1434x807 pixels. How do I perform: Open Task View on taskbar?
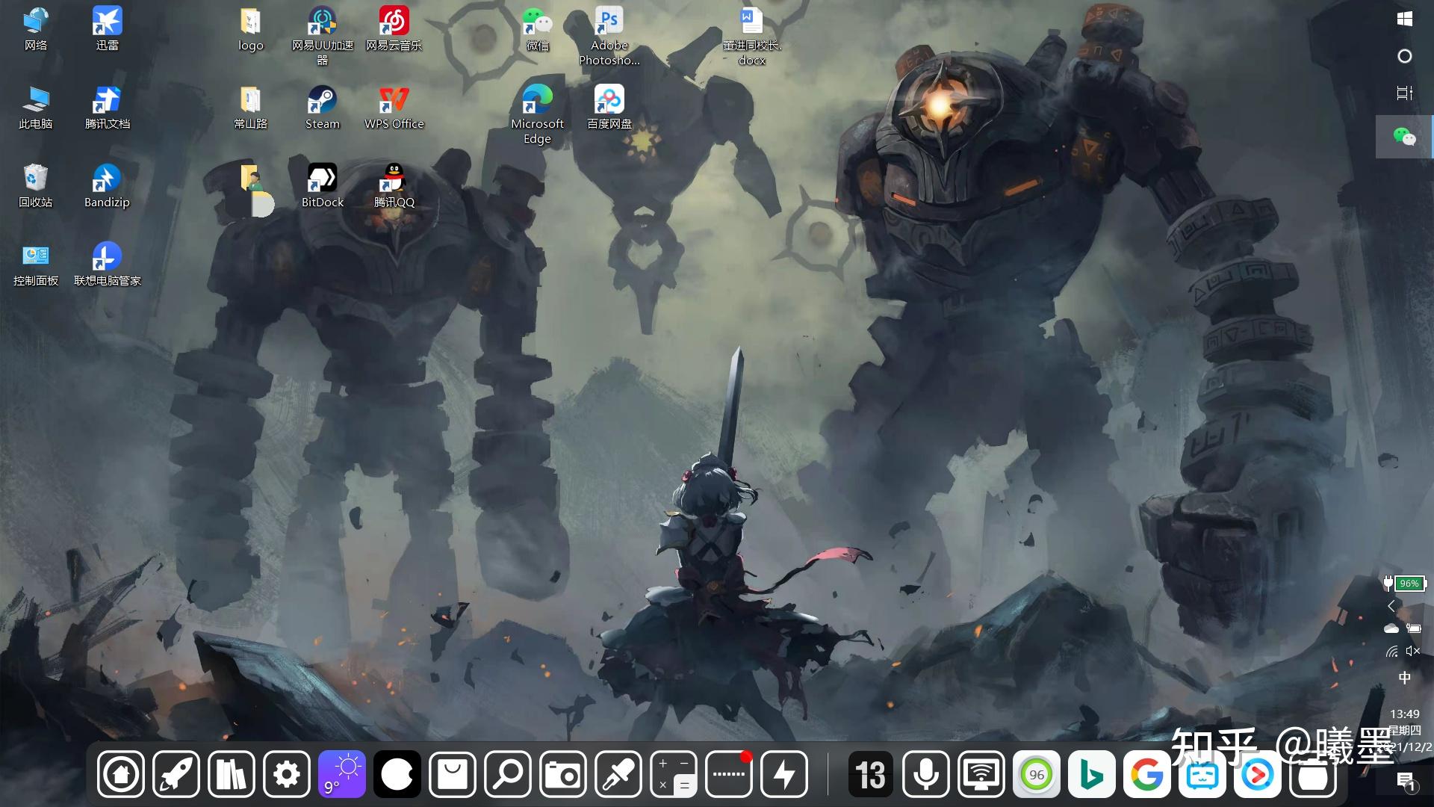[x=1404, y=93]
